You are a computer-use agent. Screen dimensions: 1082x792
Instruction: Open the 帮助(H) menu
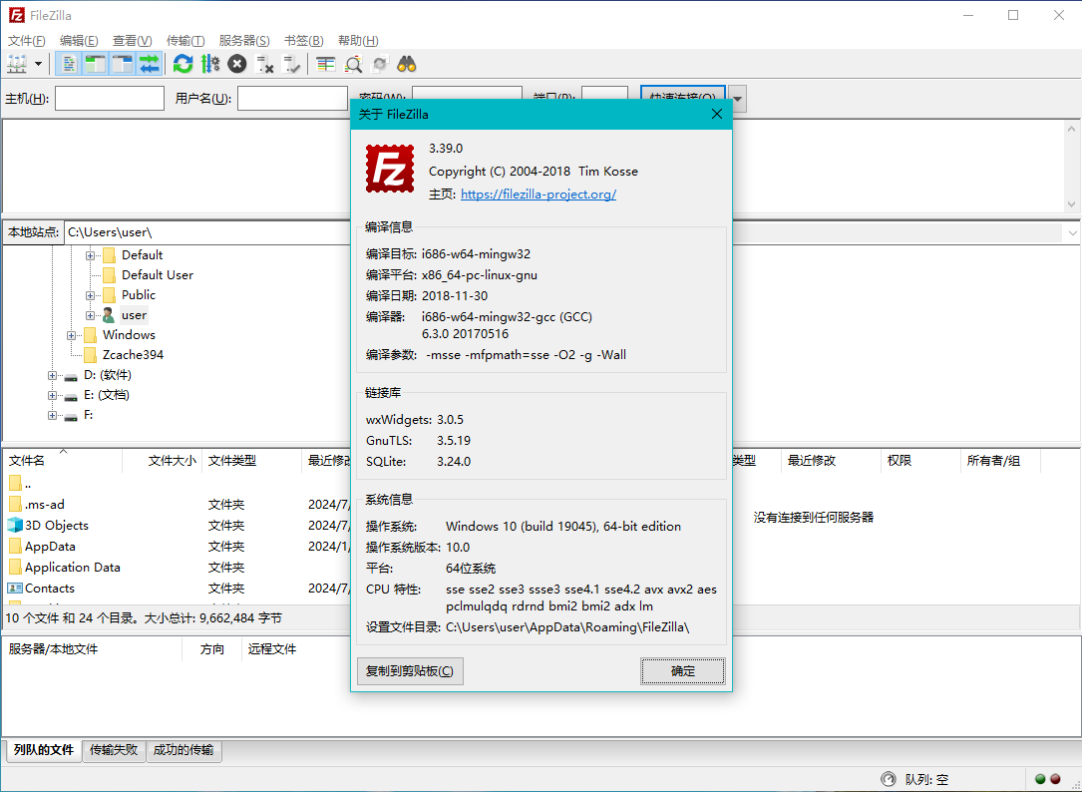[357, 41]
